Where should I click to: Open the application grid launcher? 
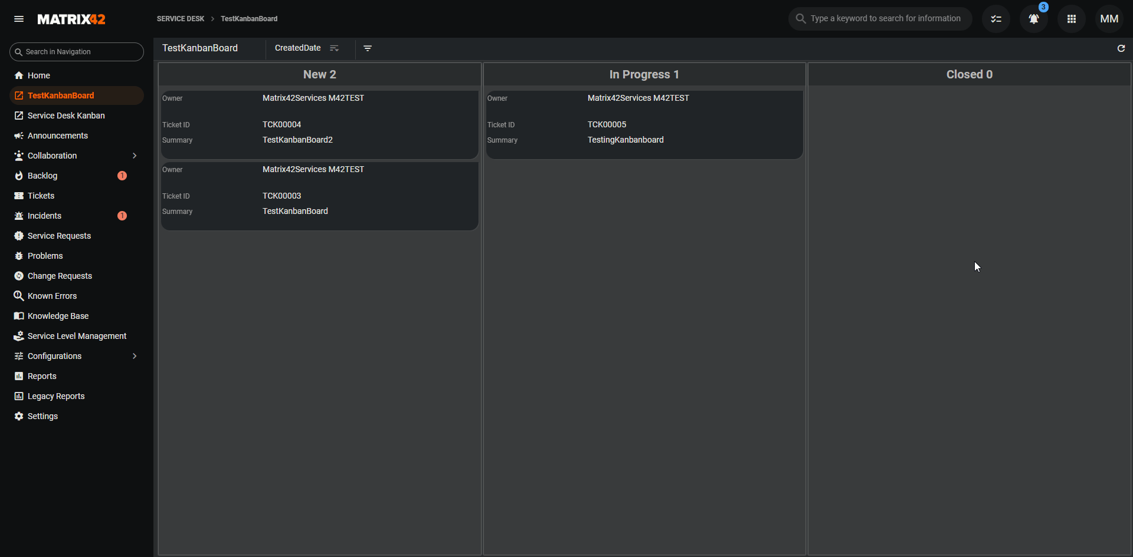pyautogui.click(x=1072, y=19)
